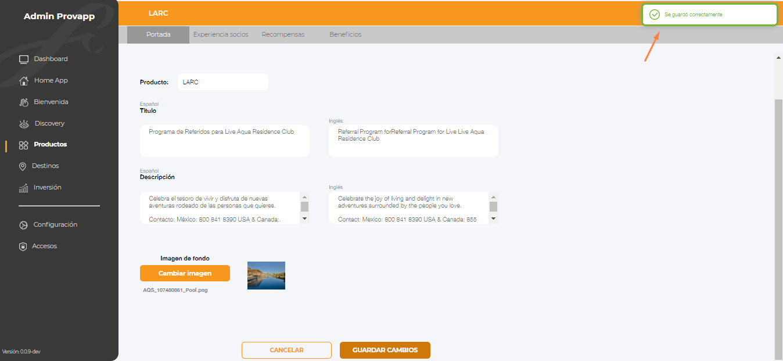Click the English Descripción text area

click(x=409, y=208)
